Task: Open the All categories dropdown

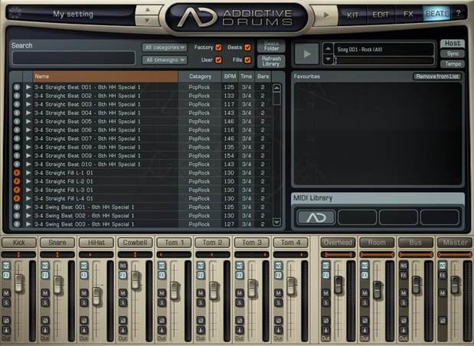Action: (165, 47)
